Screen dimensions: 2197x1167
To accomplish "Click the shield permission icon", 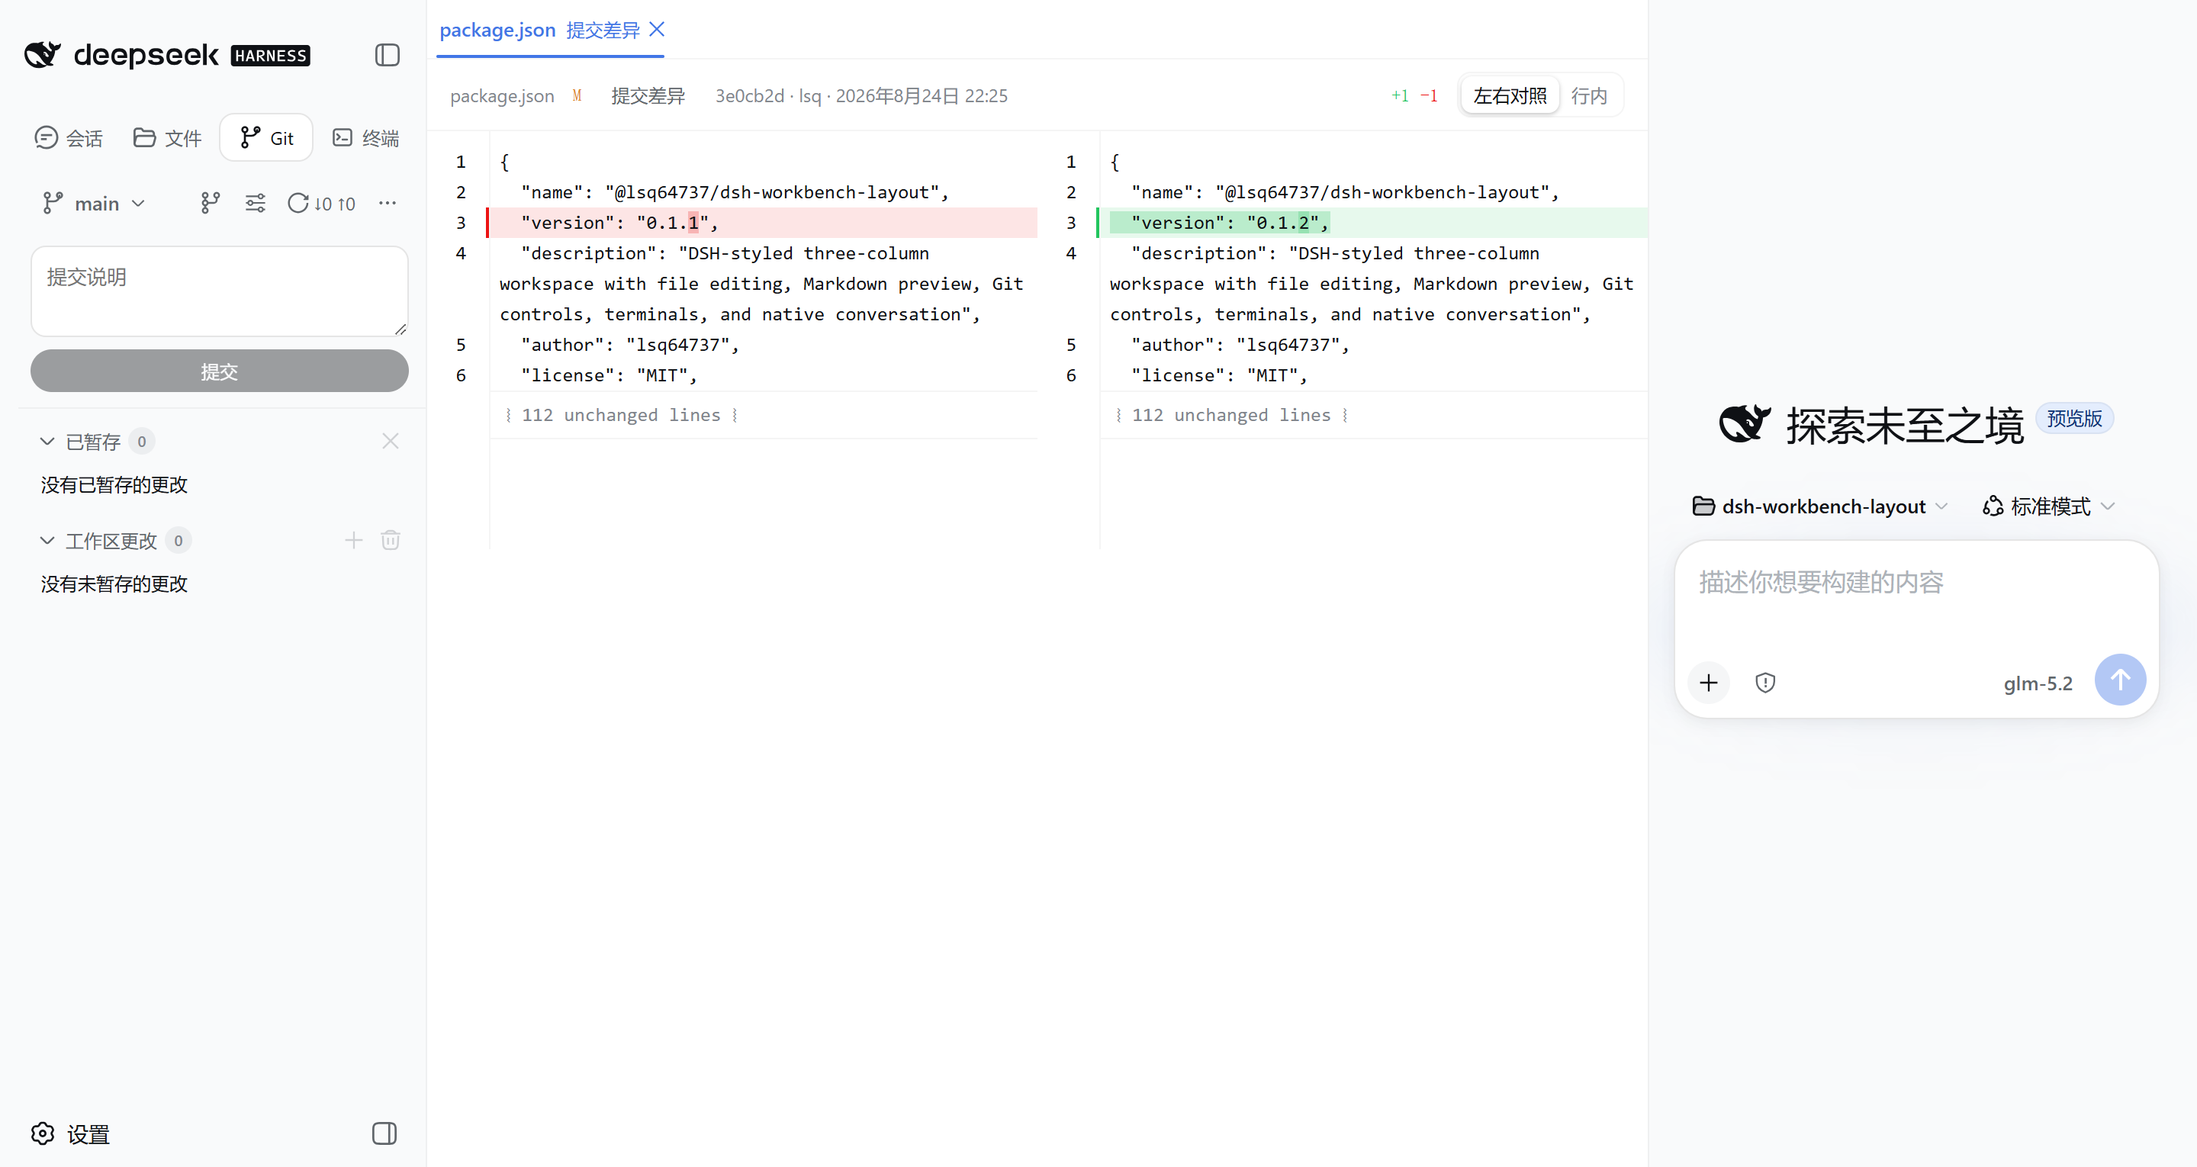I will [1765, 683].
